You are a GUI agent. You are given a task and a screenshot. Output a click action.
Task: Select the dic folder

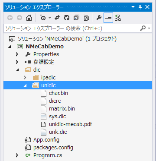[37, 70]
